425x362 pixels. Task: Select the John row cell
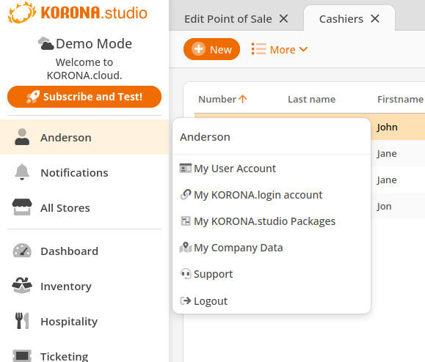click(x=387, y=127)
